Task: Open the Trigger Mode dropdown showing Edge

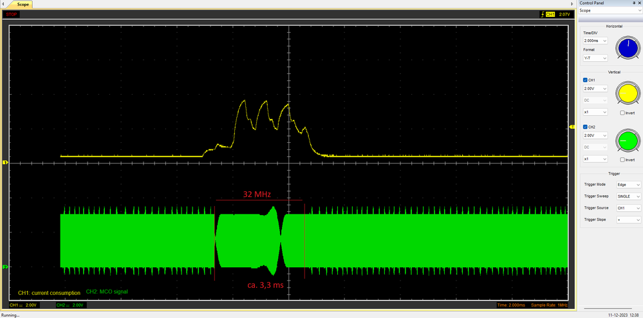Action: pyautogui.click(x=629, y=185)
